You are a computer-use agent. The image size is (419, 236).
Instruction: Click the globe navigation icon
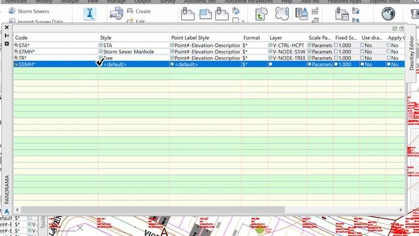(388, 14)
